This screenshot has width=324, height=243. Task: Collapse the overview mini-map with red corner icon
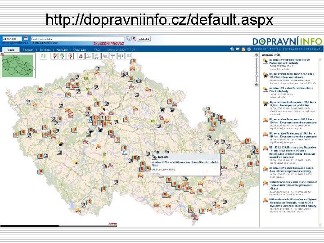2,54
